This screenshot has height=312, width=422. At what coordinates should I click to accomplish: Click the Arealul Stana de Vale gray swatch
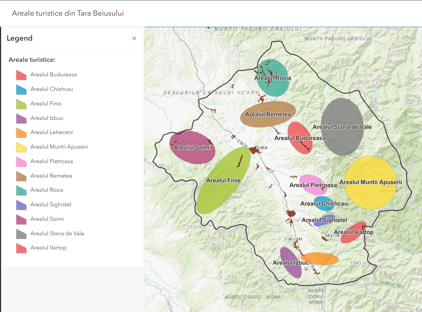[21, 234]
